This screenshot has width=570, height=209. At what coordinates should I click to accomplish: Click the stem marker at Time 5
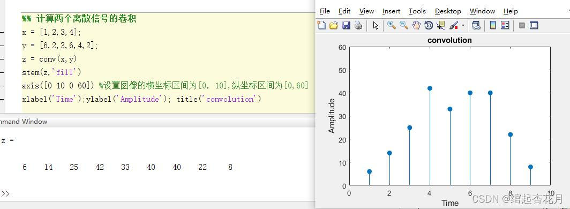coord(450,109)
